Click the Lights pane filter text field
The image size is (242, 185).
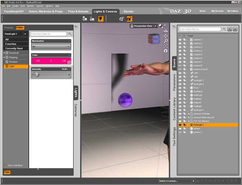click(48, 34)
